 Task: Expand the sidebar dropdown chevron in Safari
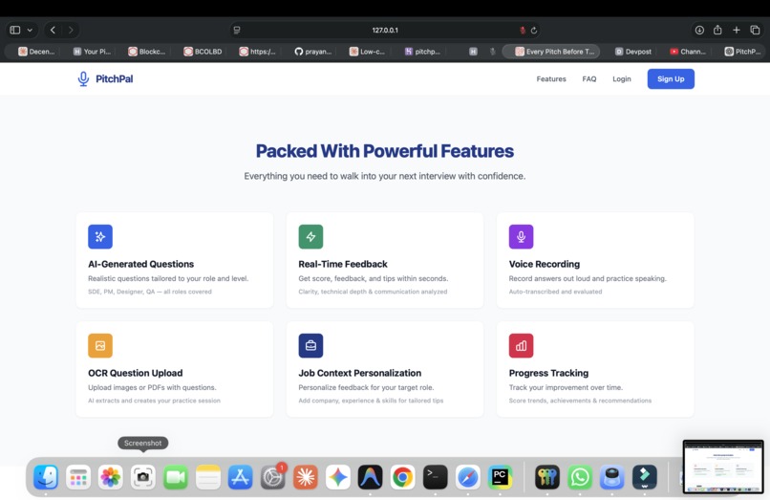[x=30, y=30]
